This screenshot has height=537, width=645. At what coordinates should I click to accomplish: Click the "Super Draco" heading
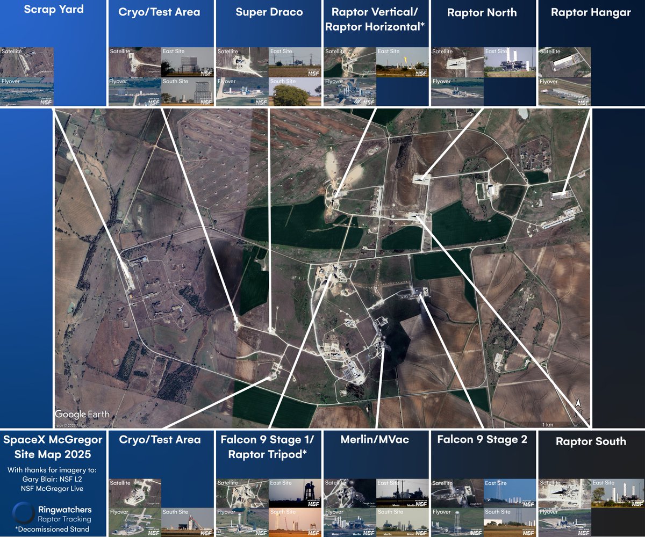click(x=269, y=12)
